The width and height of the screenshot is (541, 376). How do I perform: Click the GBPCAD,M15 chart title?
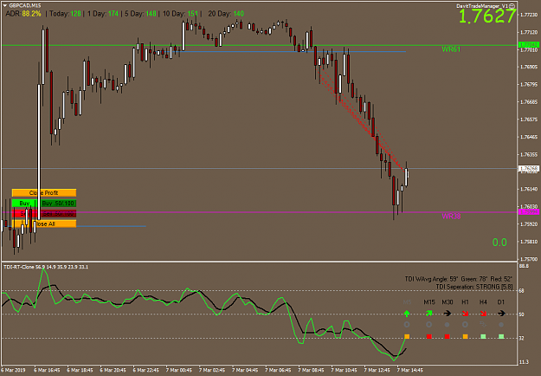[x=25, y=5]
